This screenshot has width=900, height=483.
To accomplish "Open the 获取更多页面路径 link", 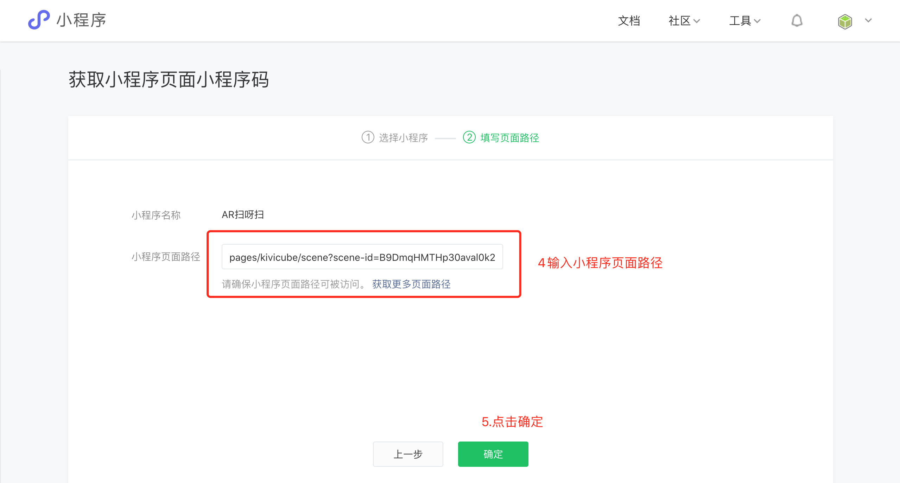I will click(x=411, y=284).
